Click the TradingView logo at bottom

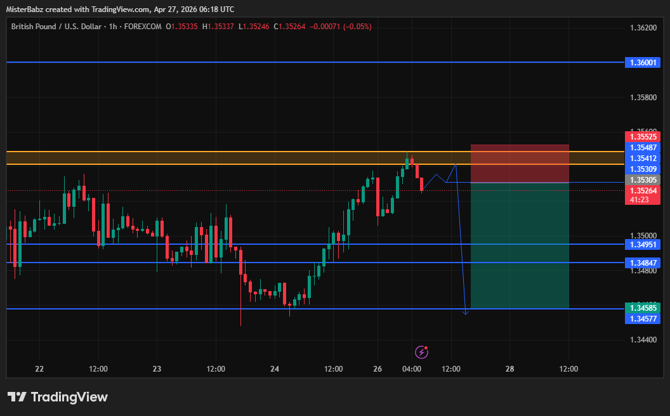click(58, 397)
